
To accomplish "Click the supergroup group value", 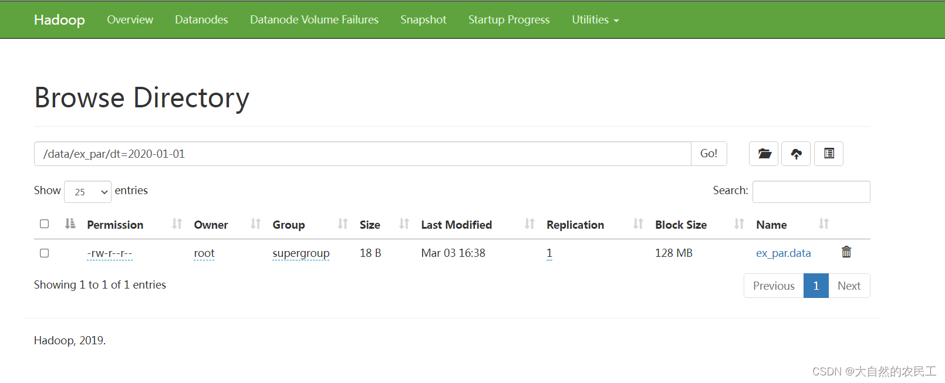I will (301, 253).
